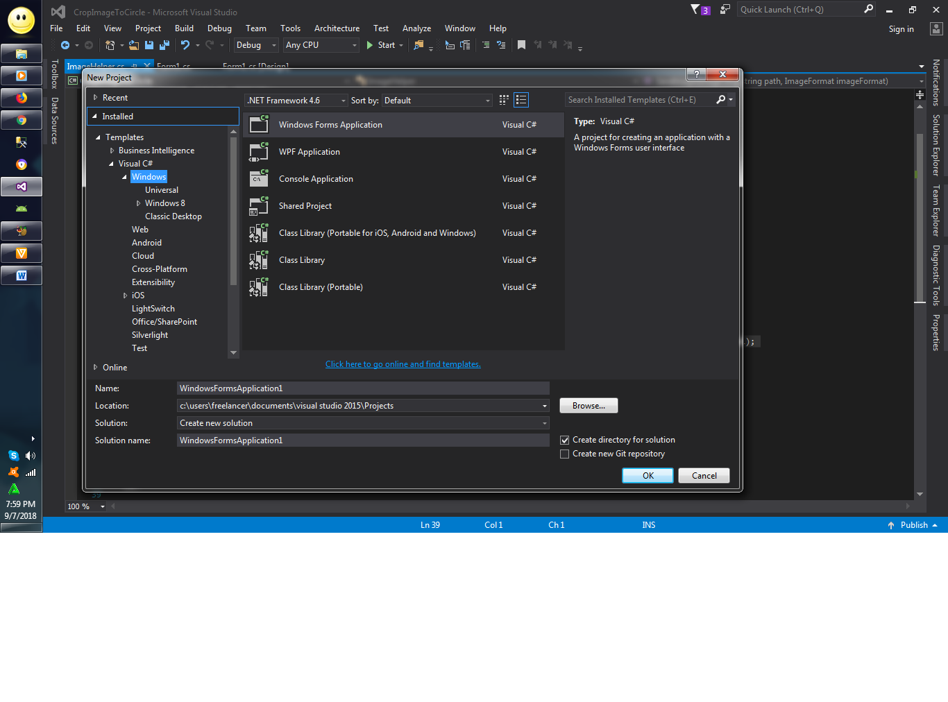Click the New Project toolbar icon

pyautogui.click(x=110, y=45)
